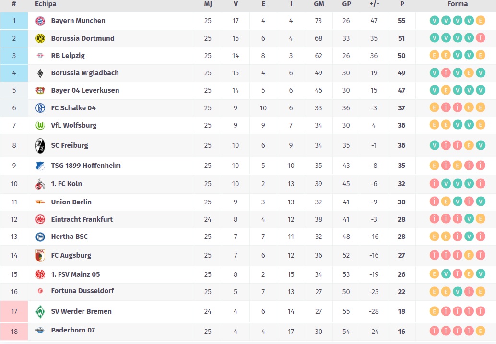Viewport: 496px width, 344px height.
Task: Click the SV Werder Bremen logo
Action: pyautogui.click(x=40, y=311)
